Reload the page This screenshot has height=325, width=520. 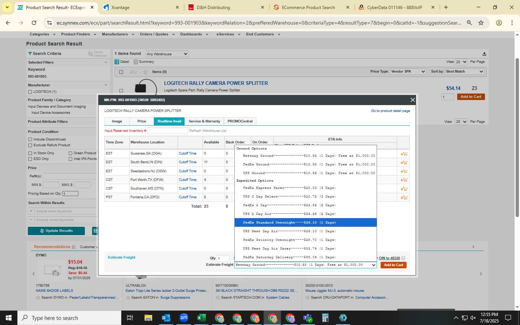tap(34, 23)
